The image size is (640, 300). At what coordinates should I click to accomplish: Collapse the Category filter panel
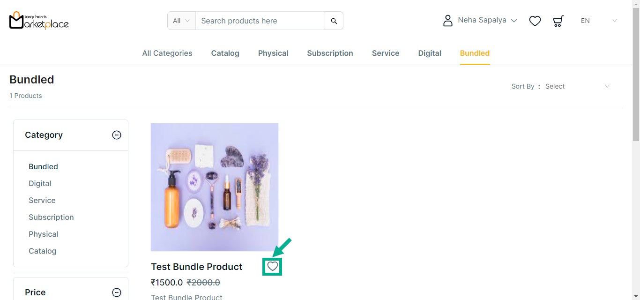coord(117,135)
